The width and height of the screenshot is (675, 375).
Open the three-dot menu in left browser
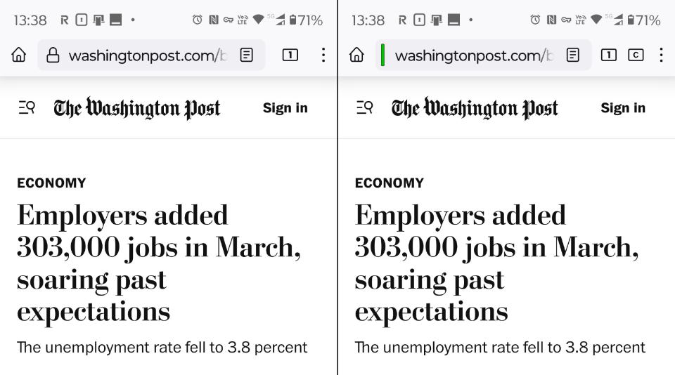(x=323, y=55)
